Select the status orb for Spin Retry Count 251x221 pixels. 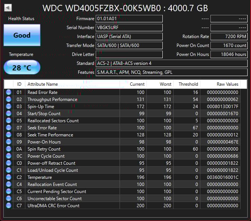coord(9,149)
